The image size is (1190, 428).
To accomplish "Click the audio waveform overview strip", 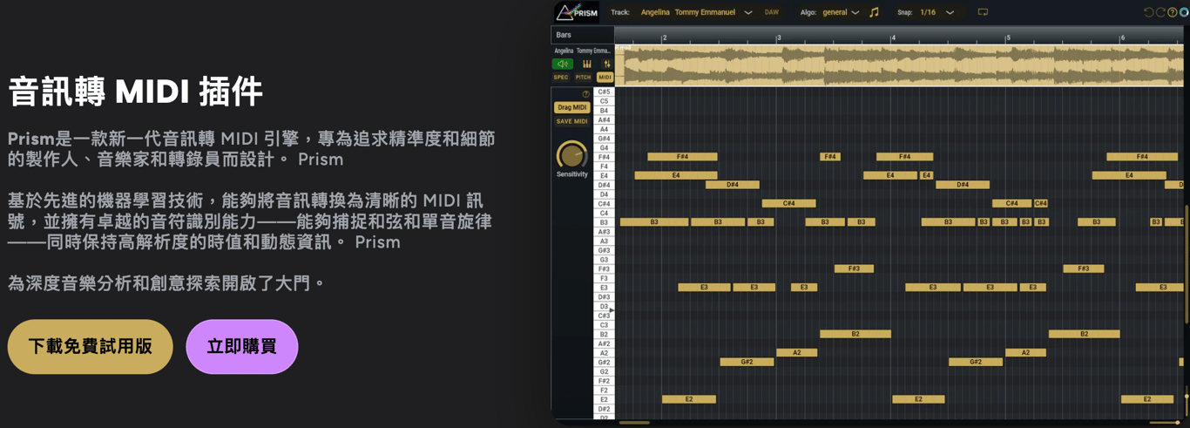I will pyautogui.click(x=899, y=65).
